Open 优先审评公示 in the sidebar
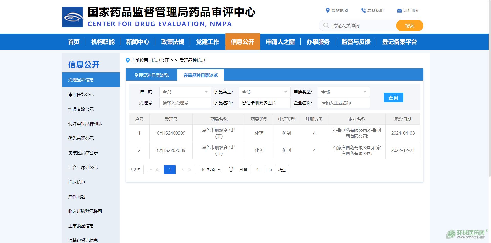The width and height of the screenshot is (491, 243). (x=81, y=138)
